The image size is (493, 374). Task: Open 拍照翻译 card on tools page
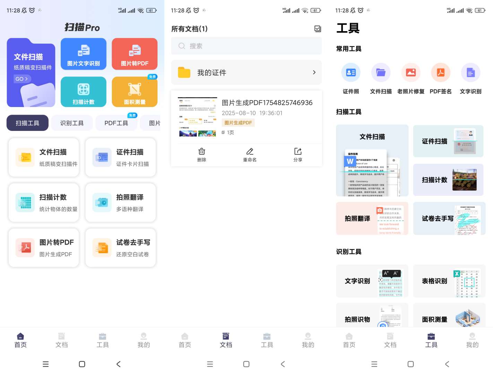tap(372, 219)
